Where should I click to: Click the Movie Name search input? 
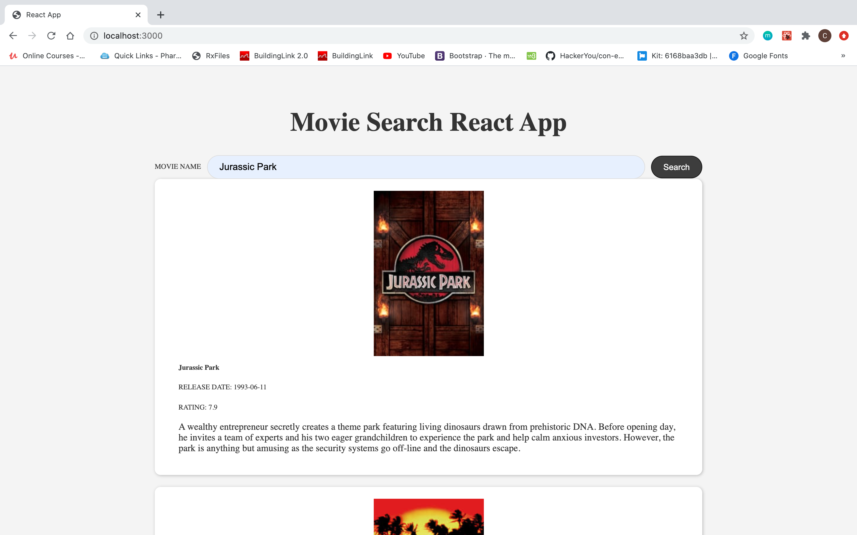(426, 167)
